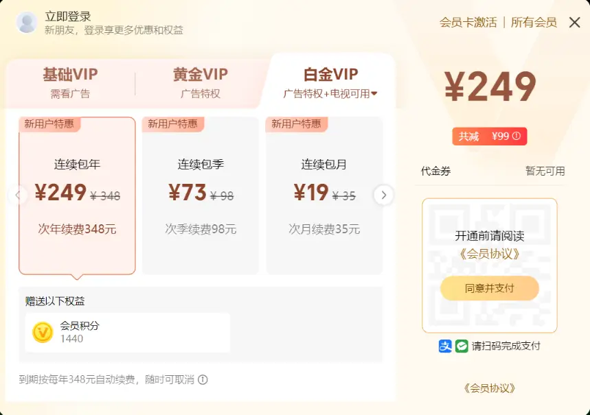Click the gold 会员积分 coin icon

pyautogui.click(x=43, y=332)
